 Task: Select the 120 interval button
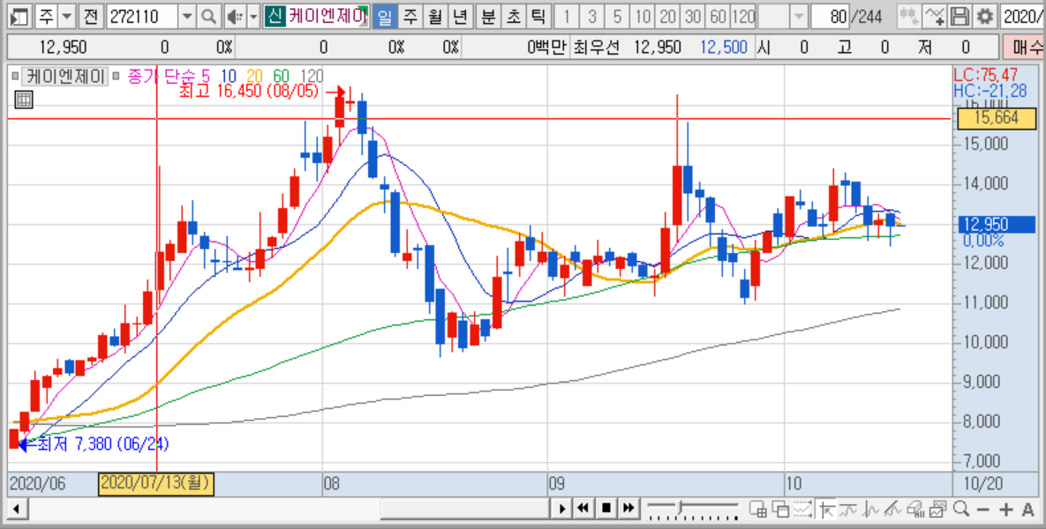coord(743,17)
